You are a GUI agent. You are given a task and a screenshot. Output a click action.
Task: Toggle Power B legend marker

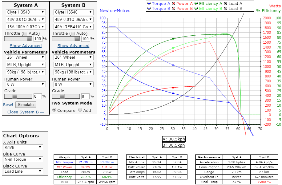pyautogui.click(x=174, y=9)
